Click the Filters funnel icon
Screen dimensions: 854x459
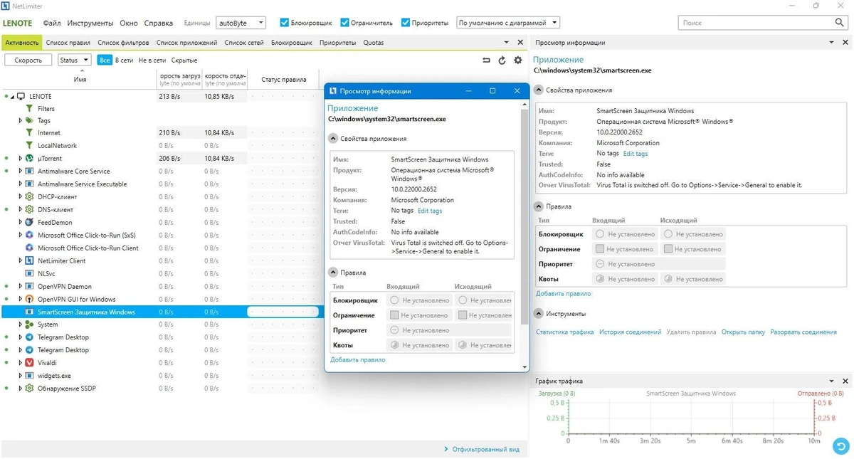pyautogui.click(x=29, y=109)
